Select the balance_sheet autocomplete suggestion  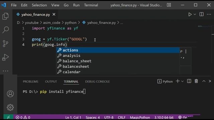tap(118, 61)
